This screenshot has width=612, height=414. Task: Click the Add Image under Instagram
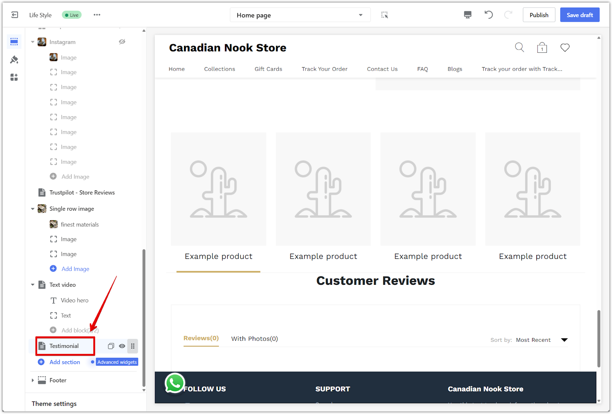(75, 177)
